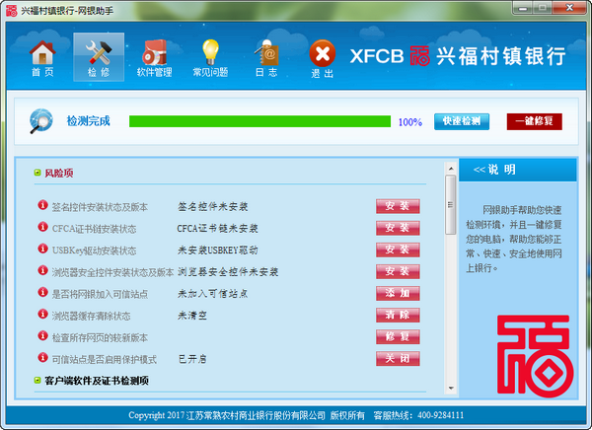Viewport: 592px width, 430px height.
Task: Collapse the 风险项 section
Action: pos(37,173)
